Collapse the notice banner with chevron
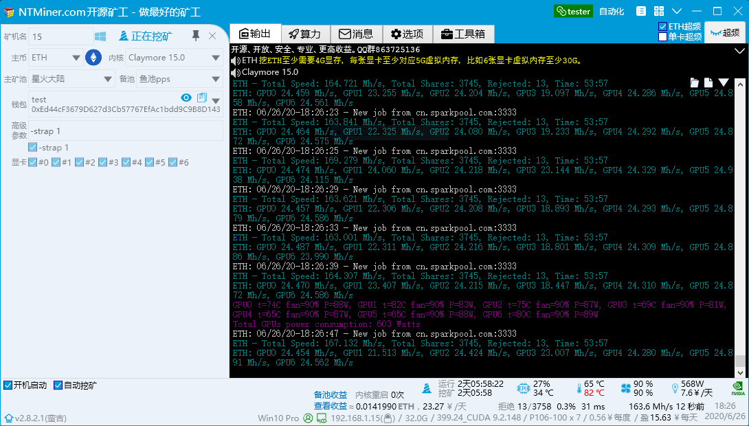The height and width of the screenshot is (426, 749). coord(739,50)
